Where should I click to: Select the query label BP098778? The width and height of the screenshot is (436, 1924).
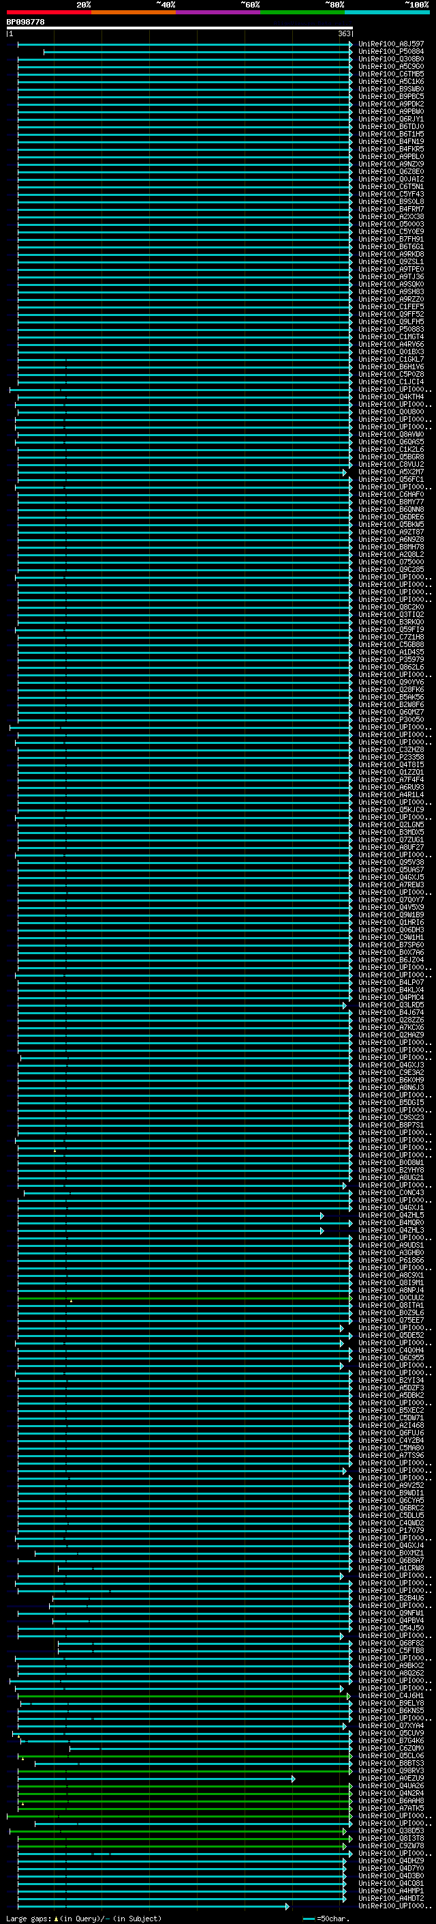[x=25, y=22]
